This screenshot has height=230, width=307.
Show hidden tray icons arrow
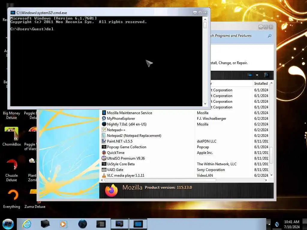point(269,224)
